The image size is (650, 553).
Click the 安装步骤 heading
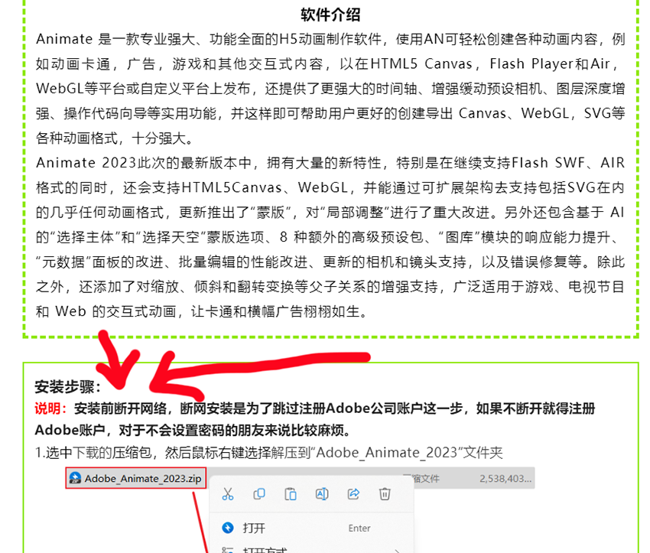[x=67, y=387]
